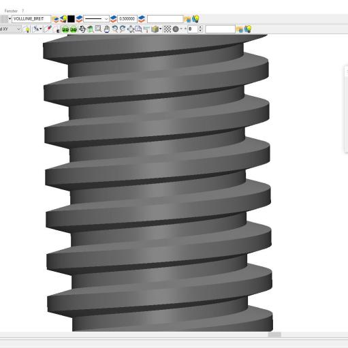Open the Fenster menu
Viewport: 348px width, 348px height.
point(11,11)
